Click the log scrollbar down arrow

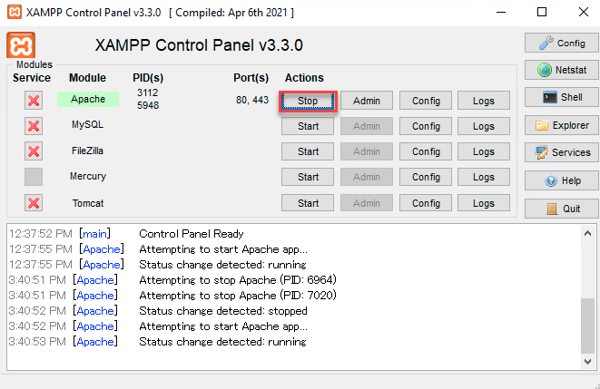tap(588, 362)
